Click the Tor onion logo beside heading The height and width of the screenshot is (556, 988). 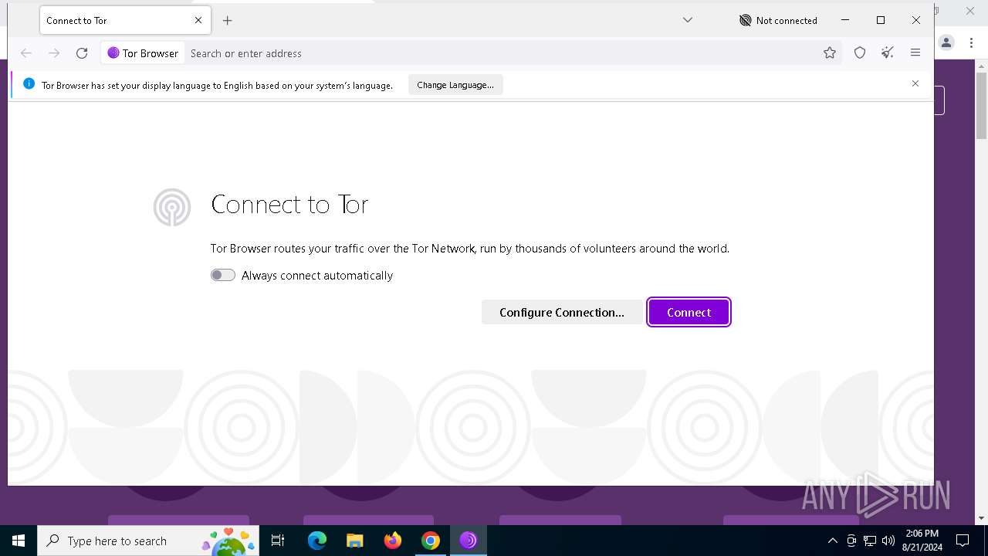tap(172, 207)
